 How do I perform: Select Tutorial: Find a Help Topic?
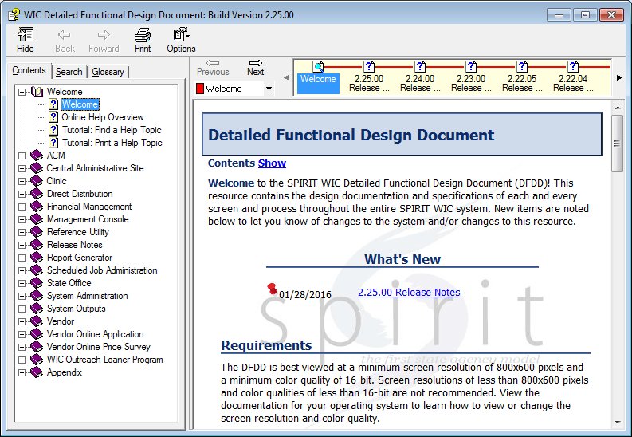[112, 130]
